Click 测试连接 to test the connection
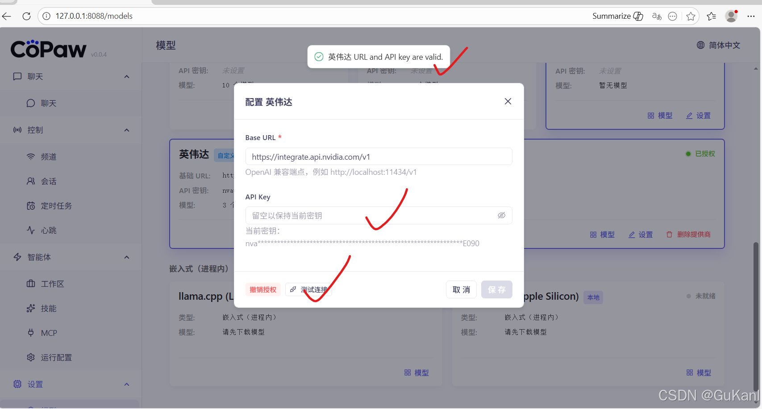This screenshot has height=409, width=762. tap(309, 289)
